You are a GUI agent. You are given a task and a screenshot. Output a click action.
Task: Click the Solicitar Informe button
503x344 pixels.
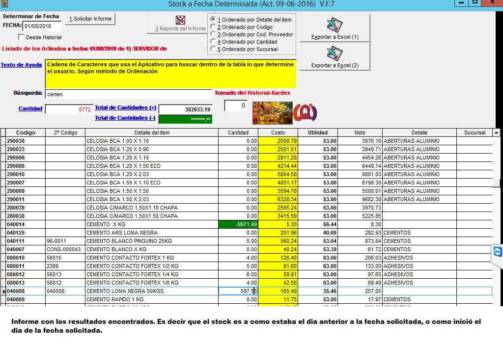(x=90, y=19)
